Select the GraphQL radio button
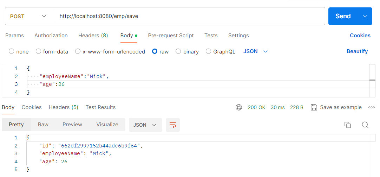Image resolution: width=380 pixels, height=177 pixels. [x=209, y=51]
